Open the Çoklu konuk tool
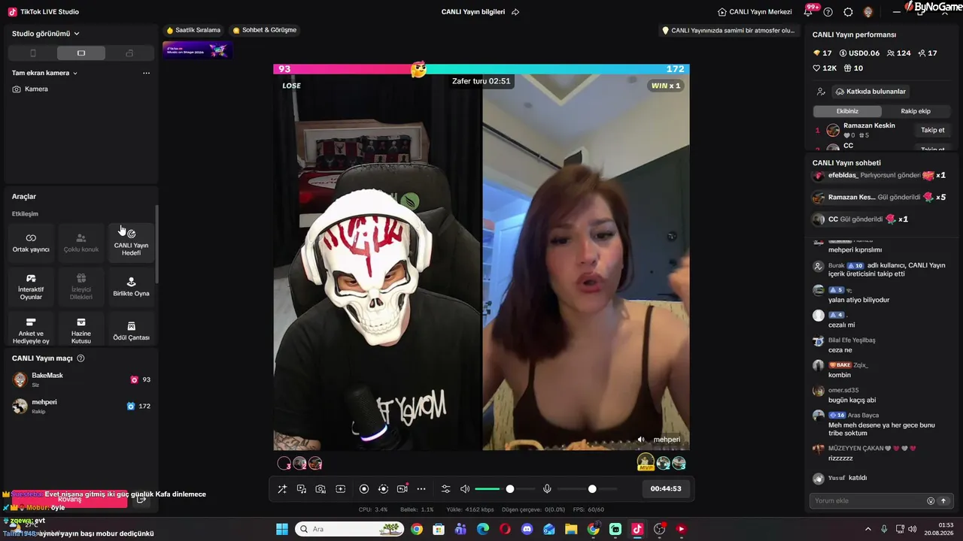963x541 pixels. click(81, 242)
